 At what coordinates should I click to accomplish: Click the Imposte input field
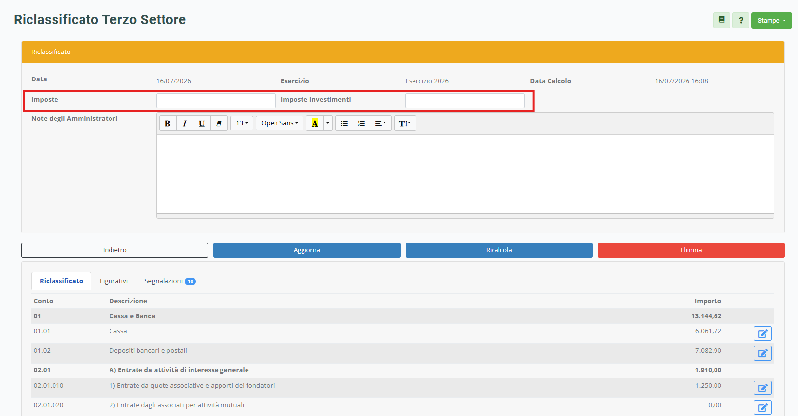[216, 101]
